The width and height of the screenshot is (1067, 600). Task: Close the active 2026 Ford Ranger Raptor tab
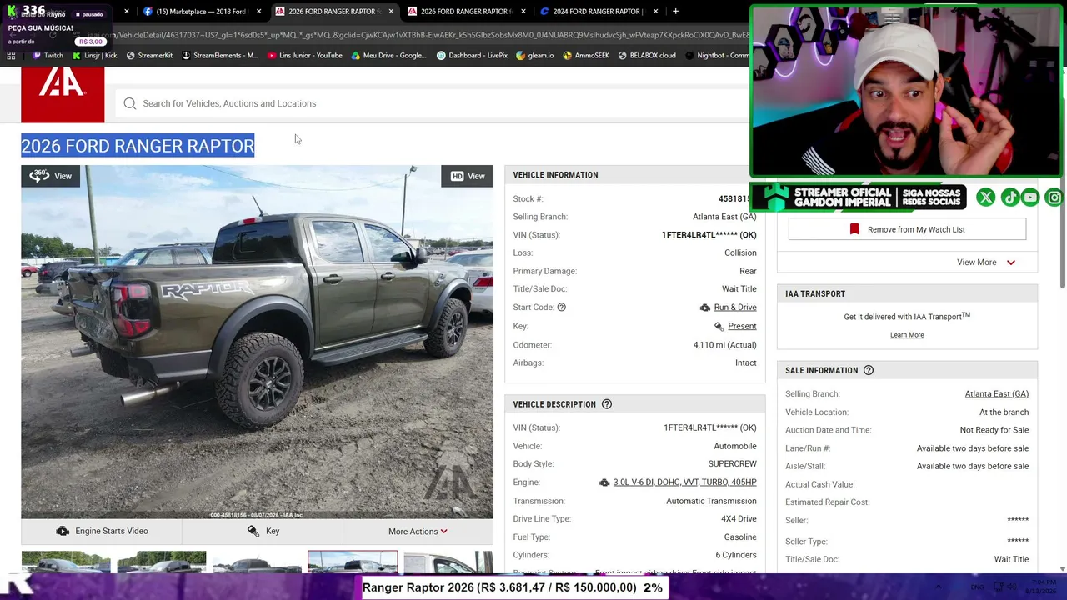click(391, 12)
